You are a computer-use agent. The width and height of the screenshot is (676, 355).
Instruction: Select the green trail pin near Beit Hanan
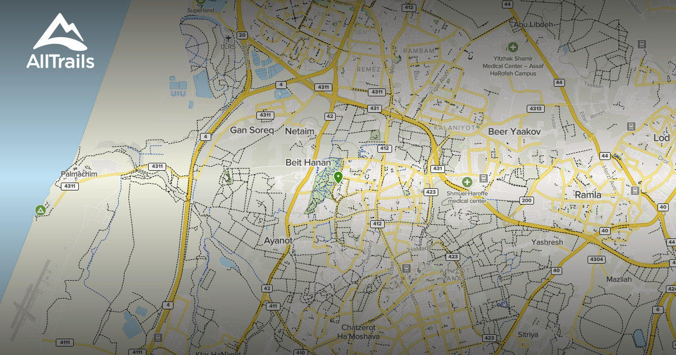click(x=338, y=177)
